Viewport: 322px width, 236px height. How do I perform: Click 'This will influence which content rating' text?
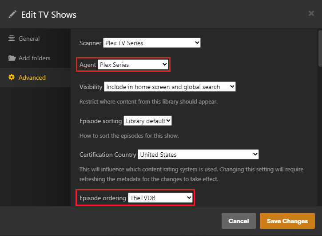191,174
